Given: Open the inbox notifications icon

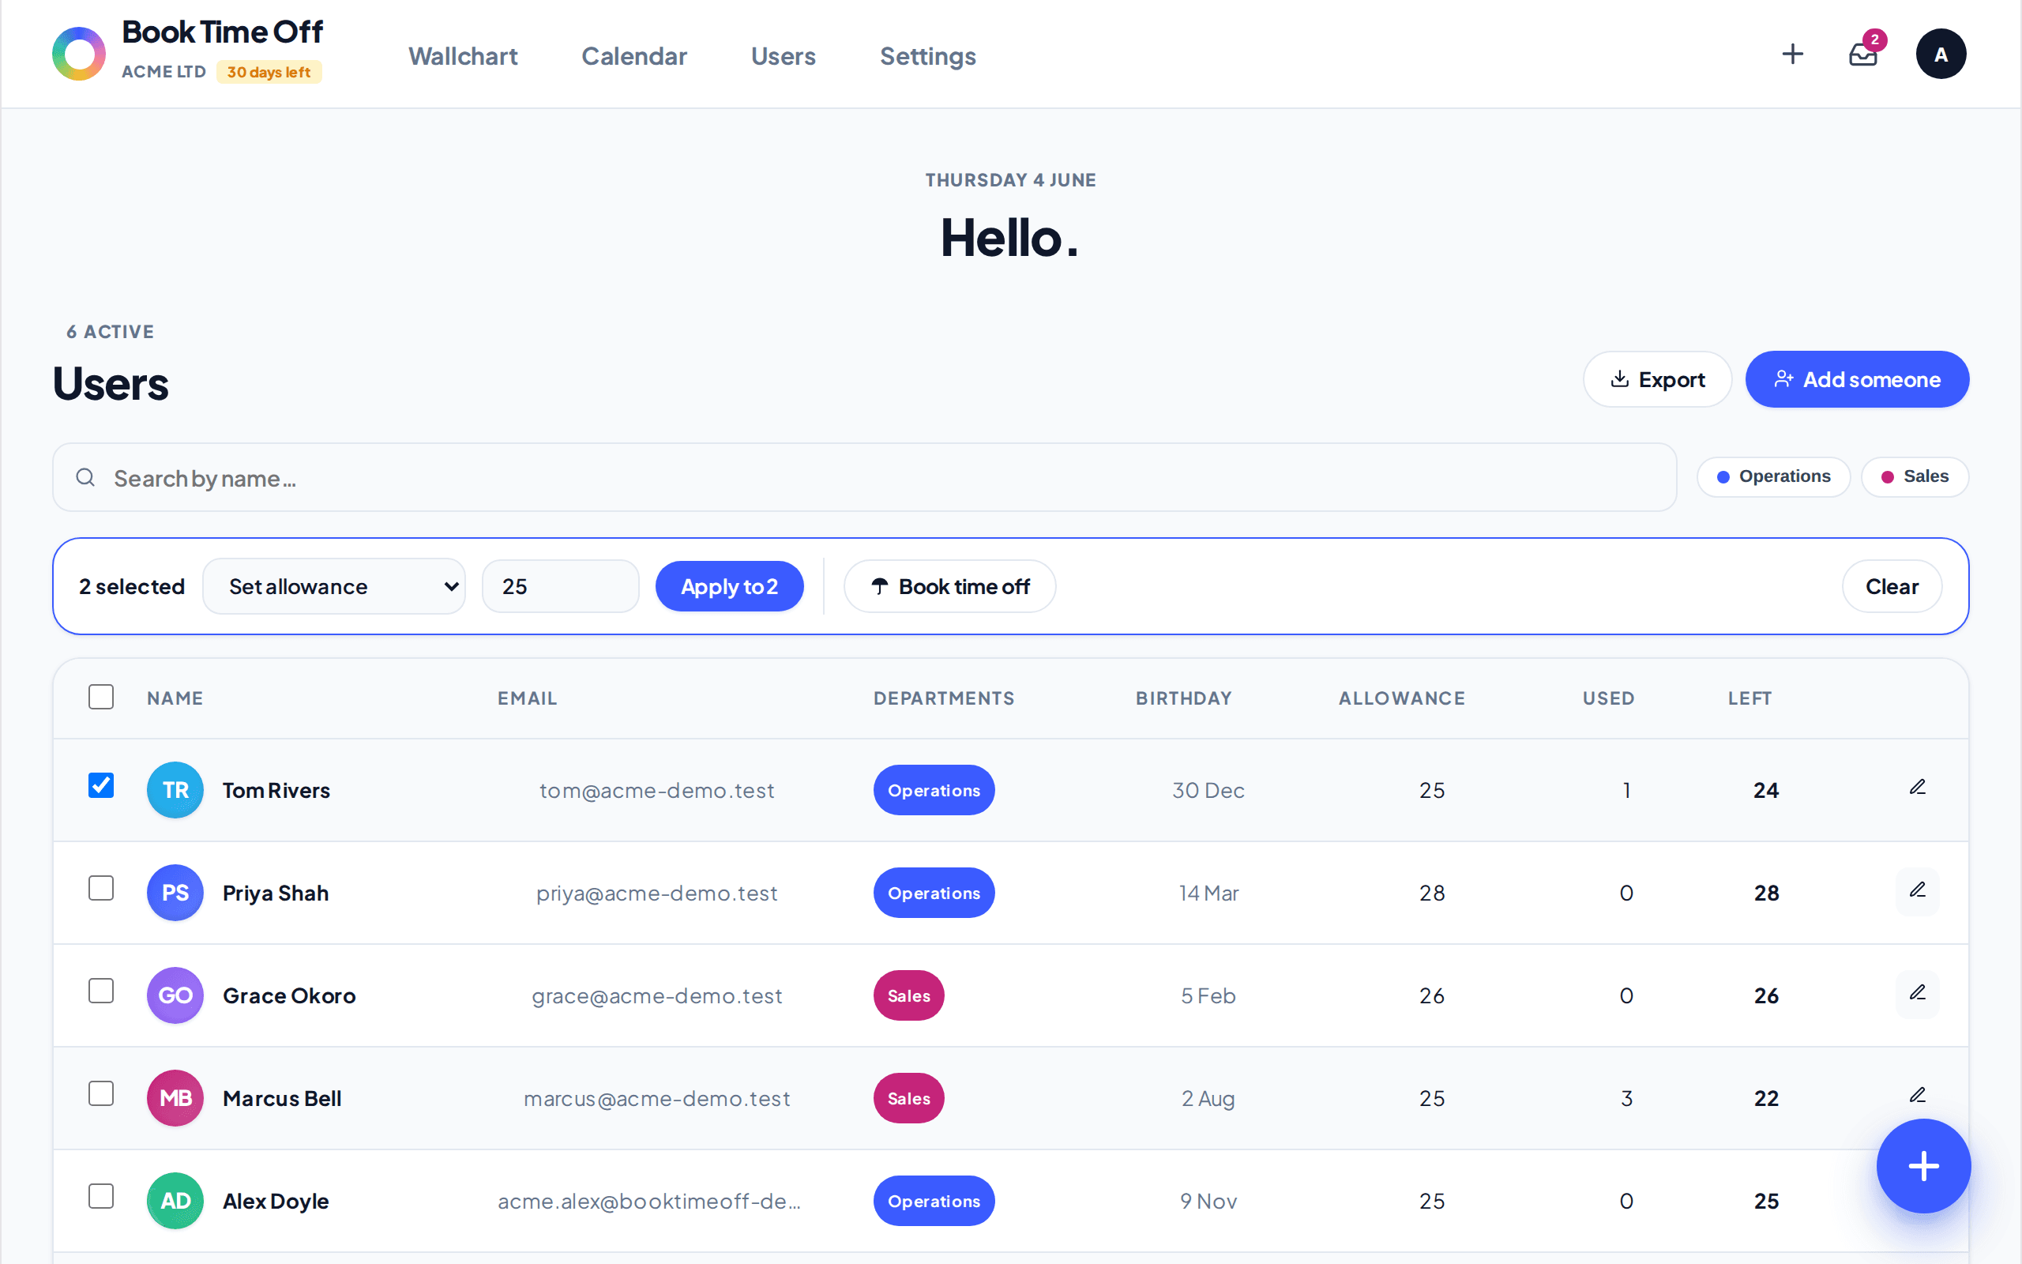Looking at the screenshot, I should pyautogui.click(x=1863, y=55).
